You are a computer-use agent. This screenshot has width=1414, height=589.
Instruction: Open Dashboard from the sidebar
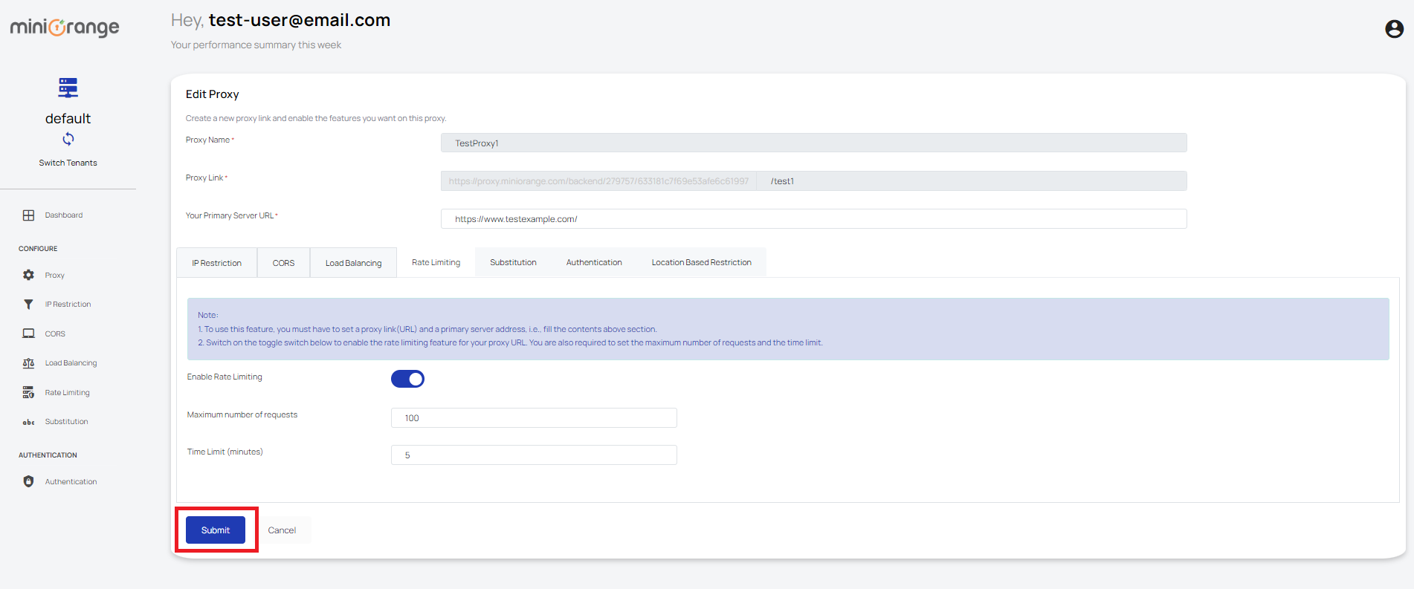[x=64, y=215]
